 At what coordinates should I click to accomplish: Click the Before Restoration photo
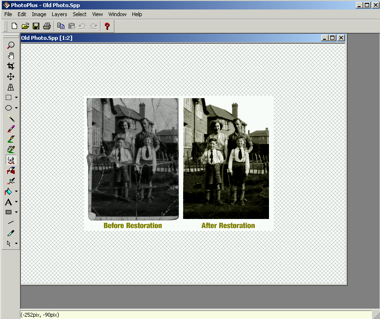(133, 159)
